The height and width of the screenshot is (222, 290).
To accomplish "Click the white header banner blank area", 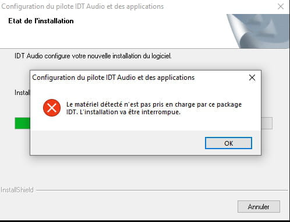I will (x=136, y=35).
